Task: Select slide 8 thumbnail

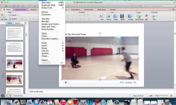Action: pos(15,49)
